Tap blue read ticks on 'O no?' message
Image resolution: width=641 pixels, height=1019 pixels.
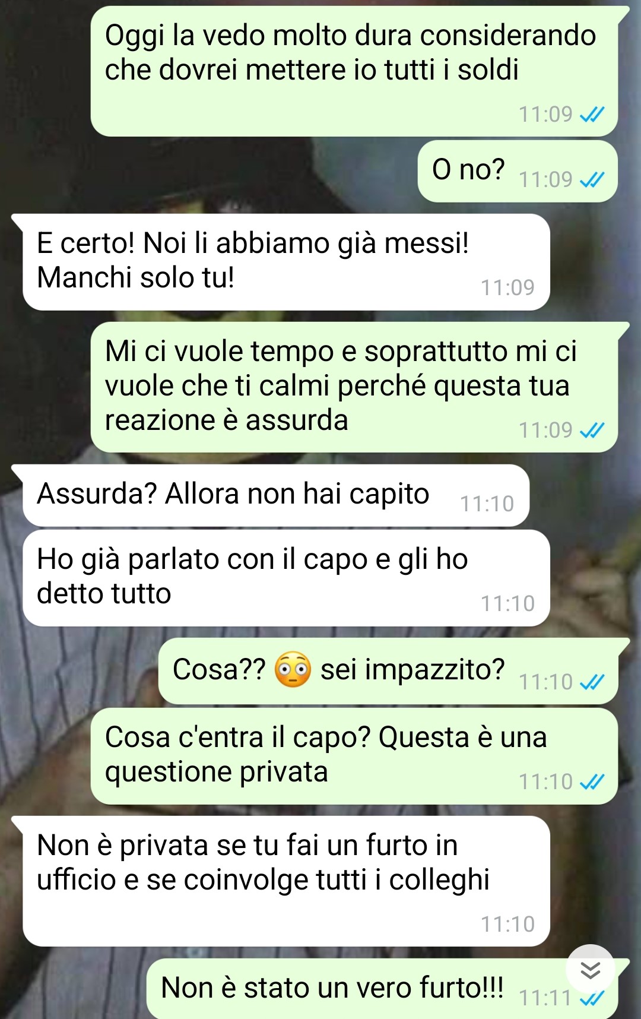point(592,179)
